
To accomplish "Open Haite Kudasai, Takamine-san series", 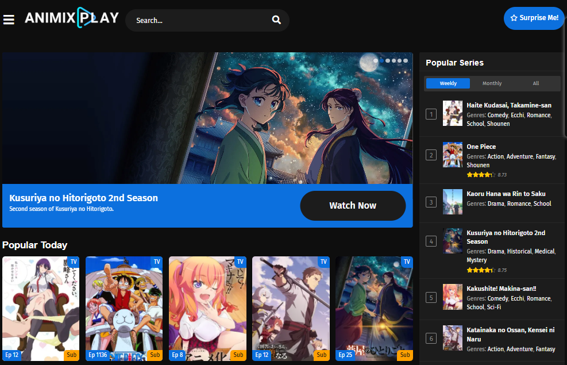I will click(x=509, y=105).
